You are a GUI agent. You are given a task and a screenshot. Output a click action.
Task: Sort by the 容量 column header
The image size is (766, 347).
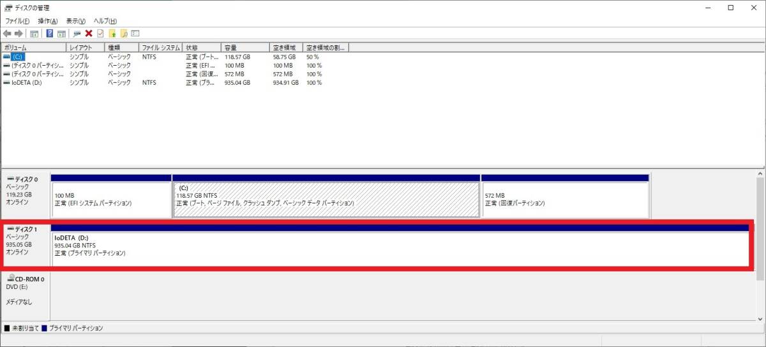click(246, 48)
